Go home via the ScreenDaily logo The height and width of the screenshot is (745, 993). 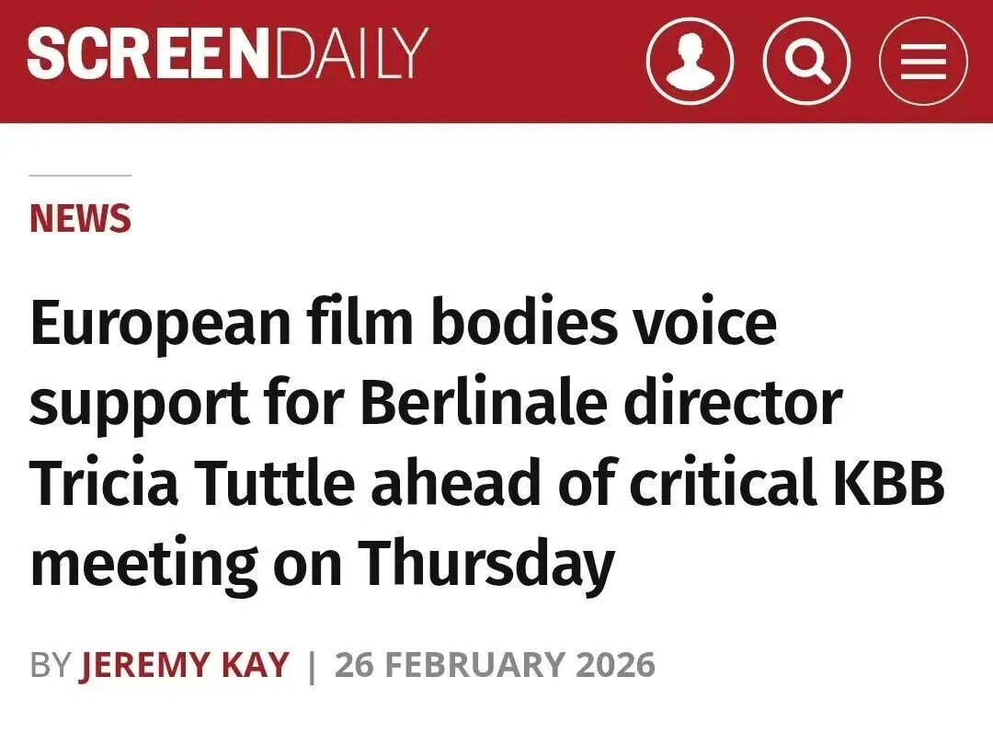click(227, 53)
